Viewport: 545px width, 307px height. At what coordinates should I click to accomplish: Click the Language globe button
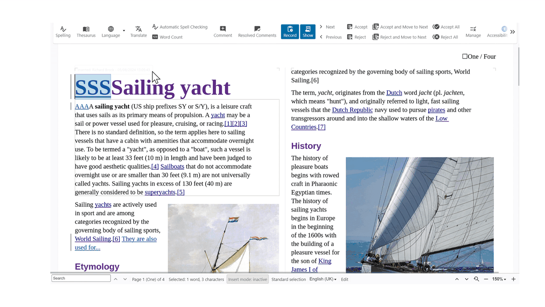(111, 32)
